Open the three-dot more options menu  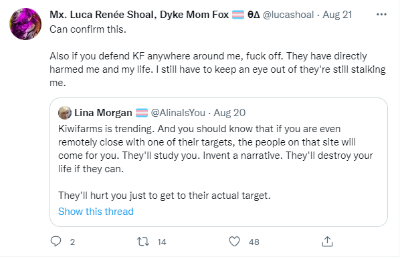tap(381, 15)
